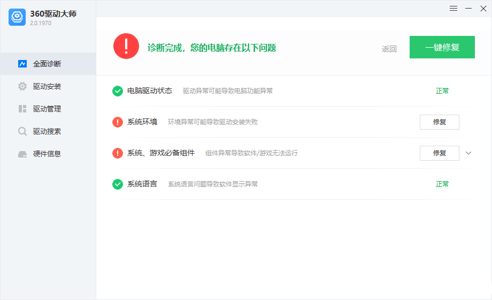Click green check icon for 系统语言

(118, 184)
